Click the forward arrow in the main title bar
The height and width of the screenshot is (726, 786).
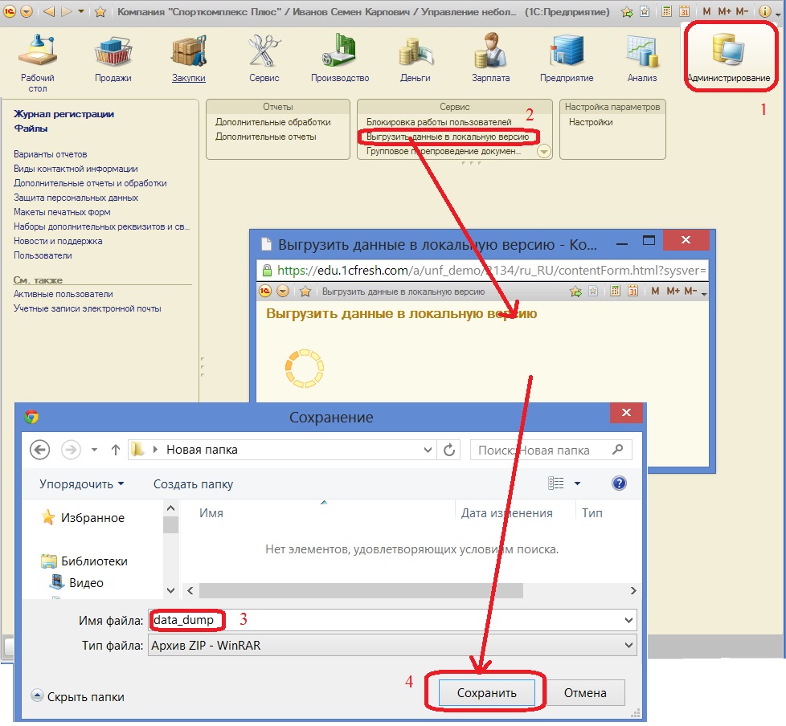66,11
